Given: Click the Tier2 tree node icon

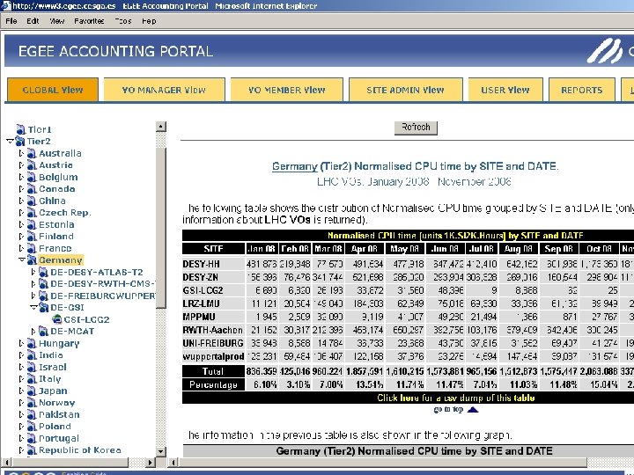Looking at the screenshot, I should tap(19, 142).
